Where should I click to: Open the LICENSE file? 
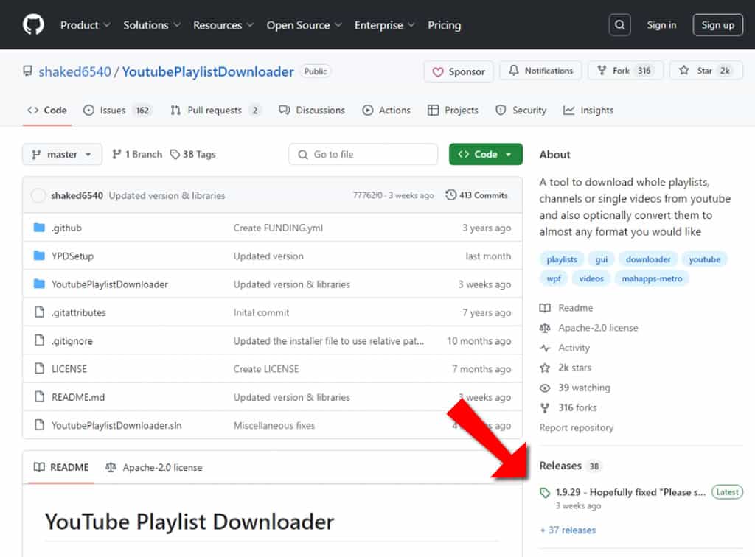click(x=69, y=369)
